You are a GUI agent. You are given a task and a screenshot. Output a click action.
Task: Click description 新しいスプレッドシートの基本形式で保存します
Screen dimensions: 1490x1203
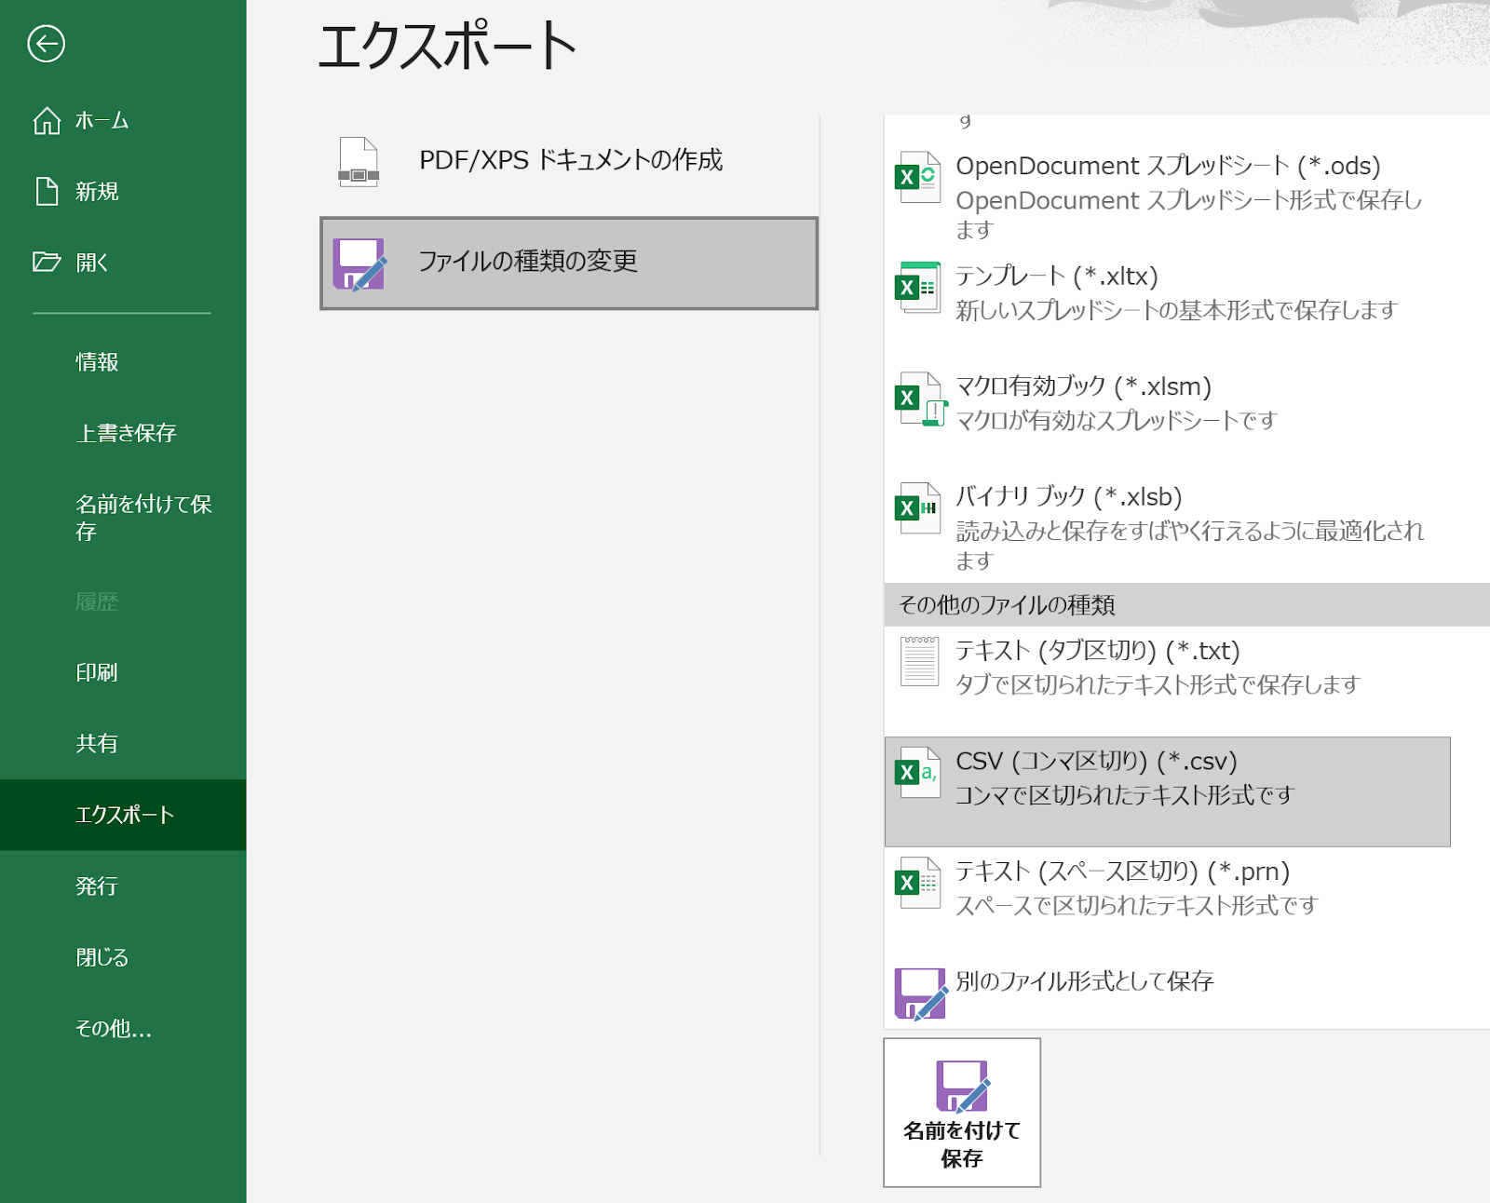point(1176,310)
